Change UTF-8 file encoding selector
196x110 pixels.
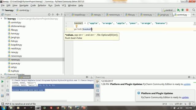179,104
